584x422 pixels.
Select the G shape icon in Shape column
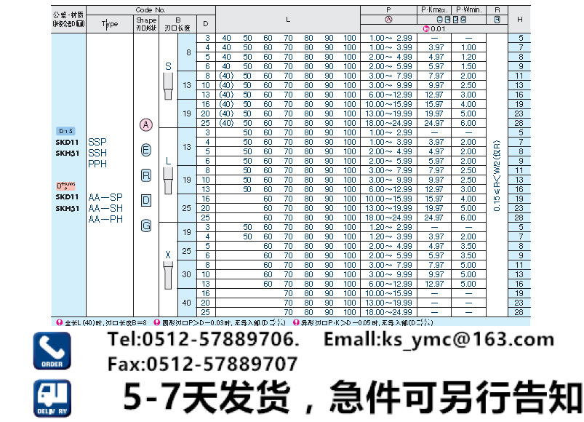pos(146,226)
